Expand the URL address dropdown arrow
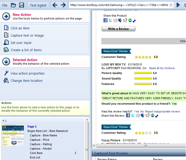This screenshot has height=160, width=186. [171, 5]
